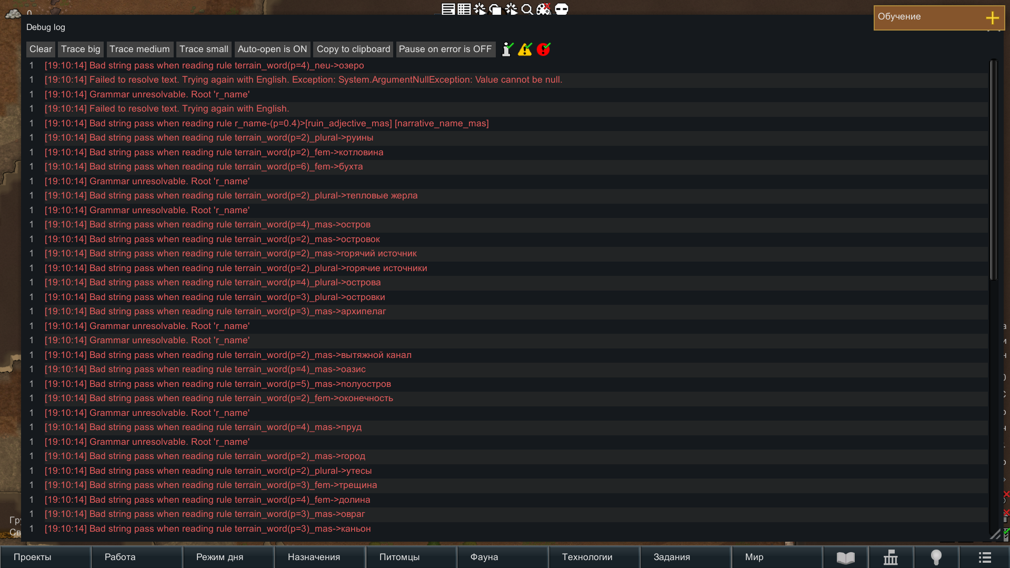
Task: Open the main menu list icon
Action: click(x=985, y=557)
